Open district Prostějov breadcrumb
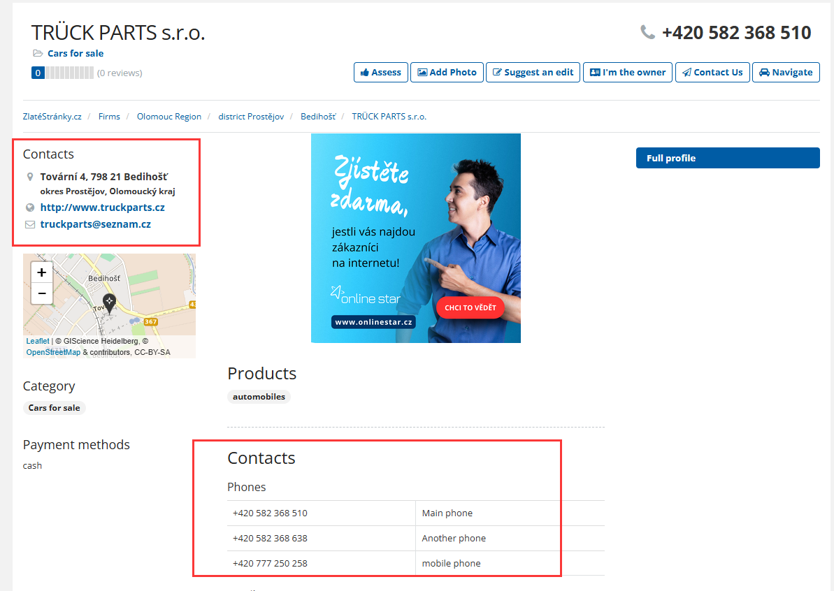The height and width of the screenshot is (591, 834). coord(251,117)
